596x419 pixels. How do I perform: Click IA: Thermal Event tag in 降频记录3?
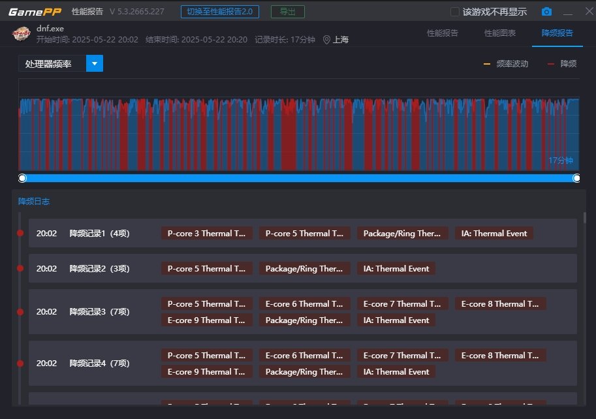pyautogui.click(x=396, y=320)
